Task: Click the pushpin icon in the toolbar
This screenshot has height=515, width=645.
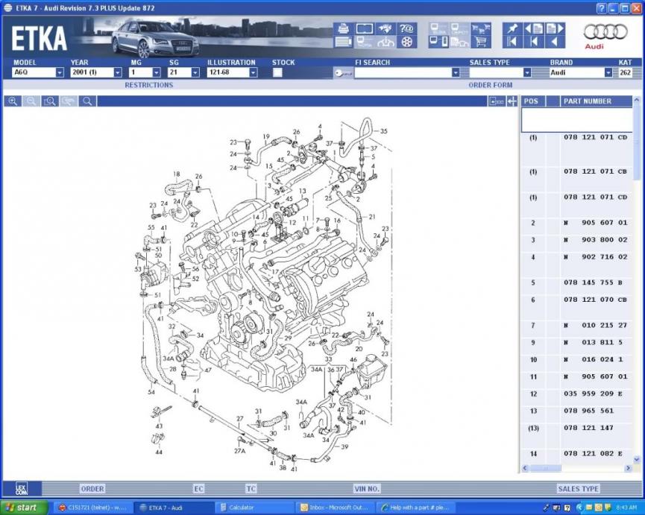Action: click(x=513, y=28)
